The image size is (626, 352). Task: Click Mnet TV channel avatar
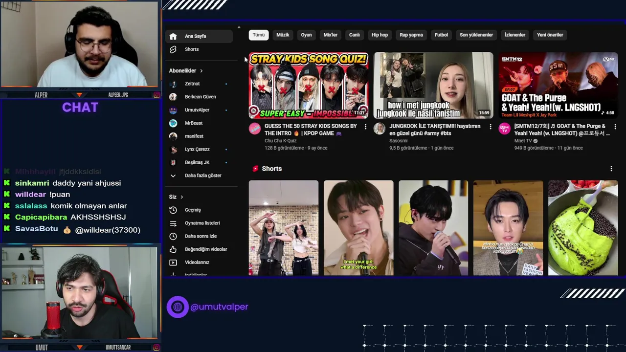(x=504, y=129)
